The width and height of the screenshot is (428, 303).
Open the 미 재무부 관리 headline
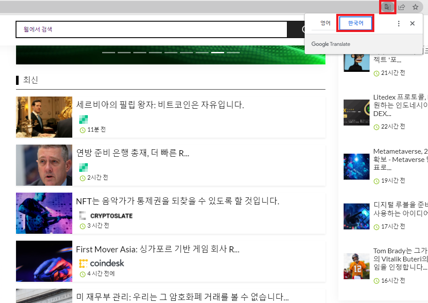click(x=182, y=297)
